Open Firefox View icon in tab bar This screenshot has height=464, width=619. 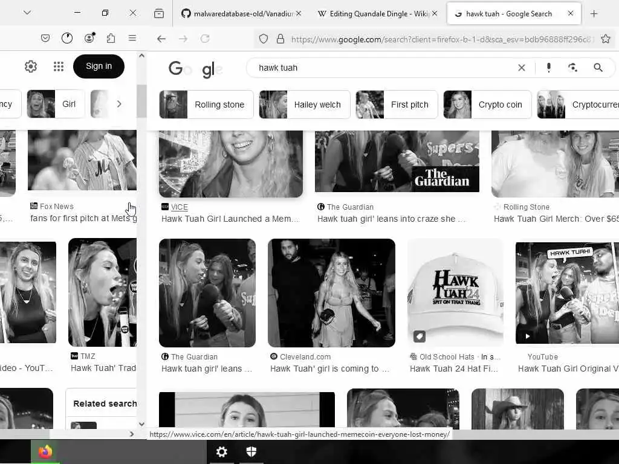point(159,14)
